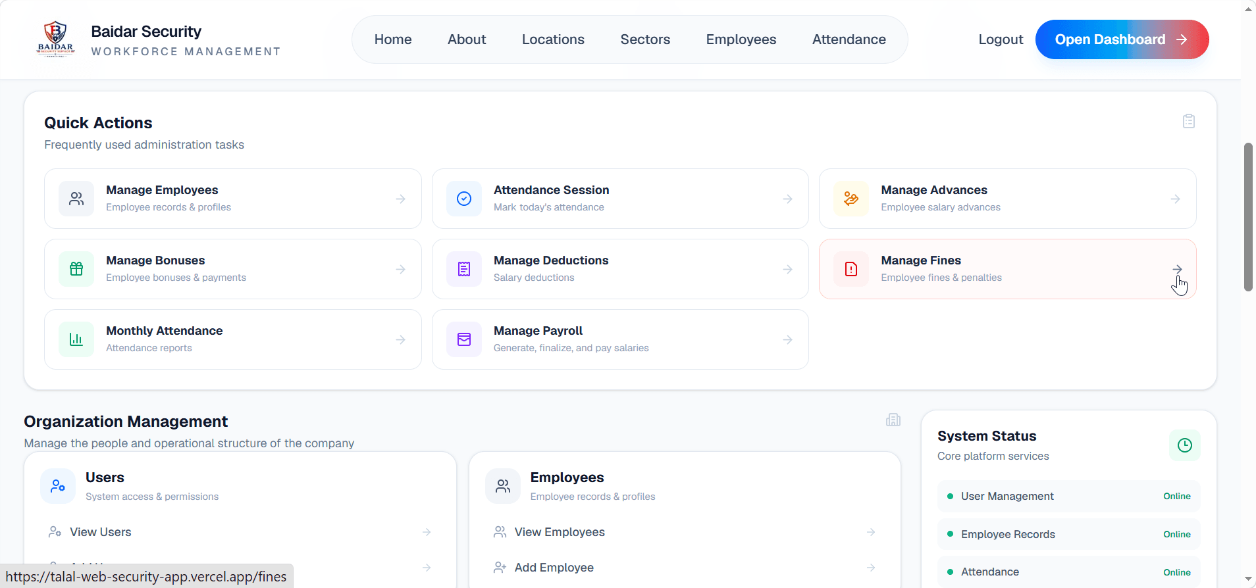
Task: Click the Employee Records status row
Action: [1068, 534]
